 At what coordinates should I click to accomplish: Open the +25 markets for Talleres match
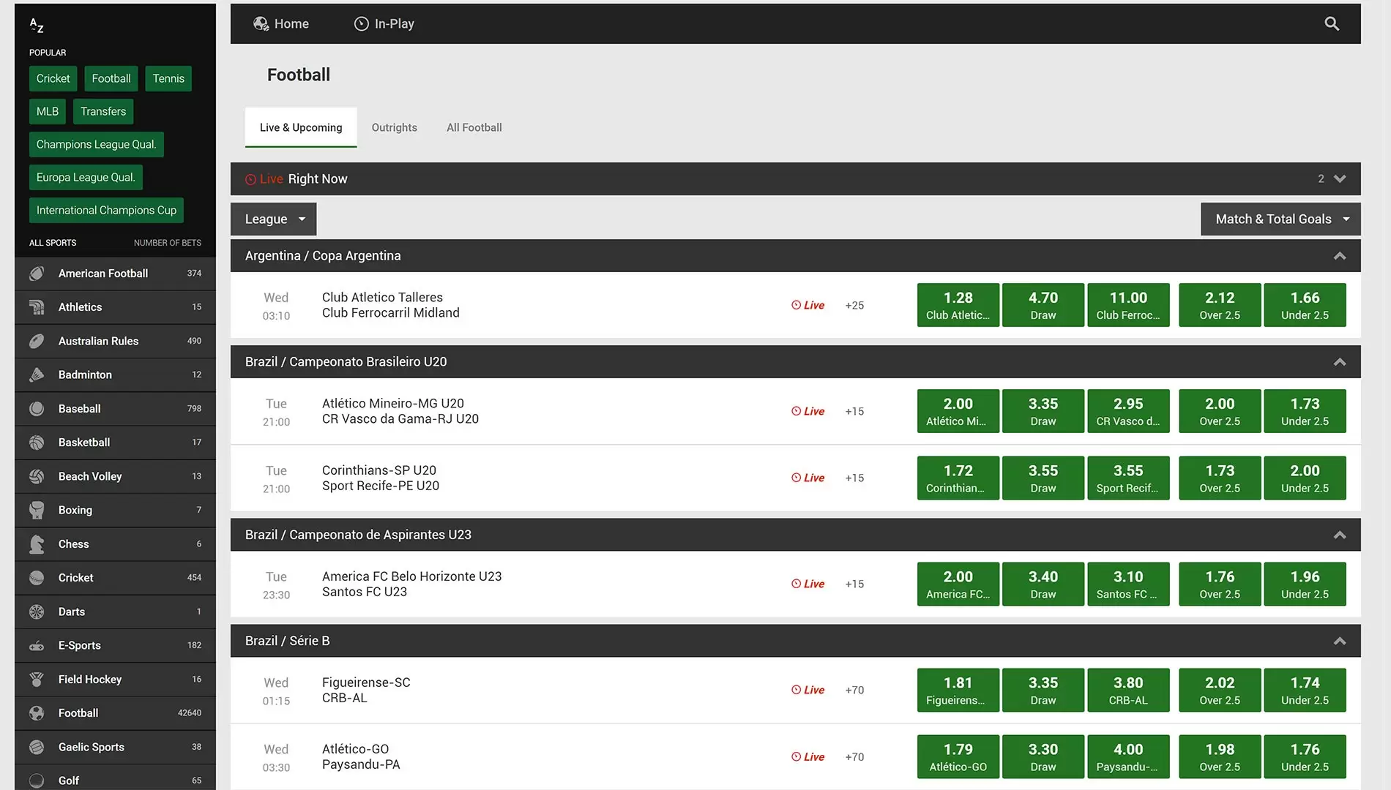pyautogui.click(x=854, y=306)
